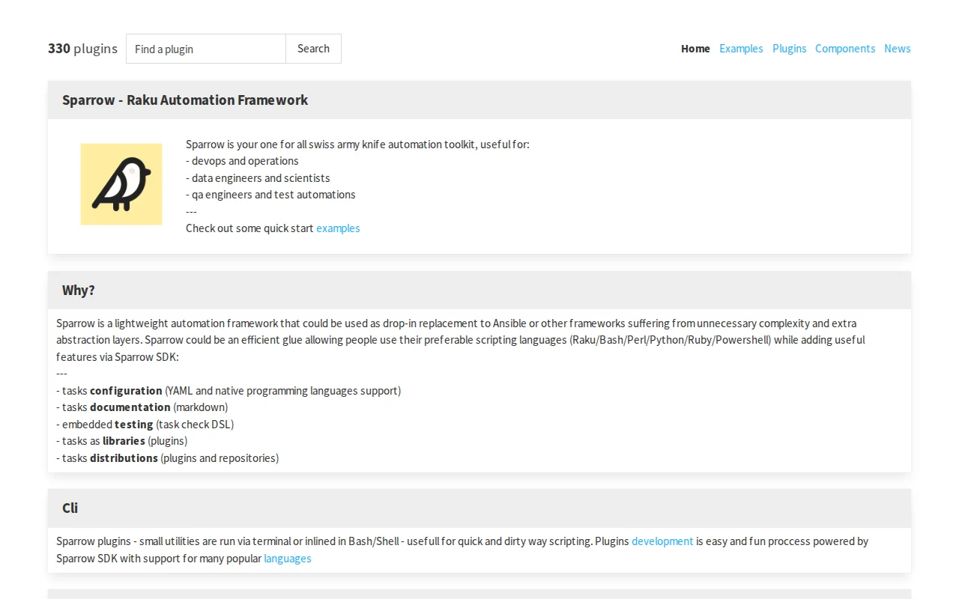The image size is (959, 599).
Task: Go to the Examples nav link
Action: (x=741, y=49)
